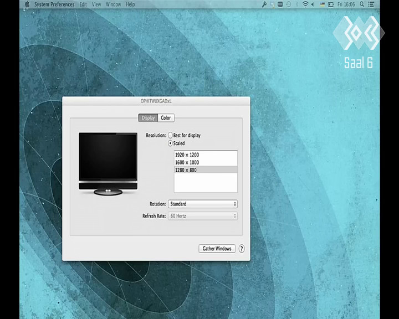Open the Edit menu

83,4
